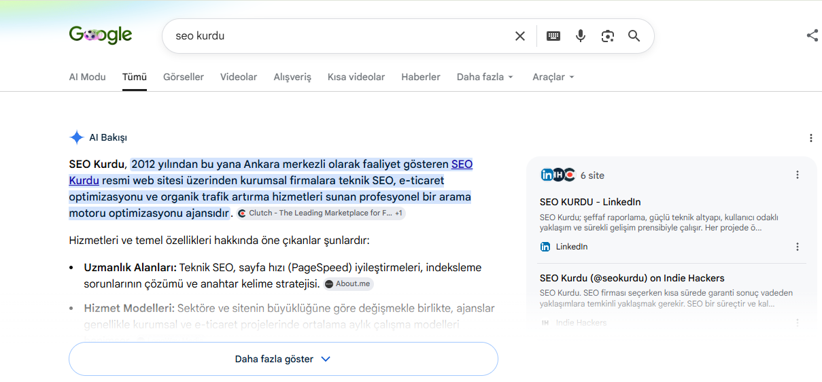Click the AI Bakışı sparkle icon
Image resolution: width=822 pixels, height=382 pixels.
click(77, 137)
